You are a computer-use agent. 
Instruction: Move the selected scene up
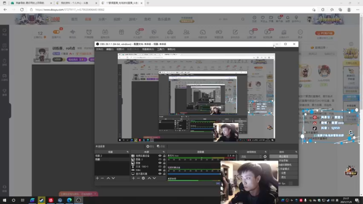tap(108, 178)
